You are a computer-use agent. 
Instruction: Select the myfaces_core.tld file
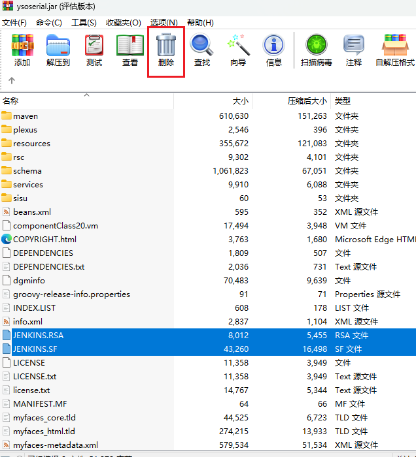coord(44,417)
